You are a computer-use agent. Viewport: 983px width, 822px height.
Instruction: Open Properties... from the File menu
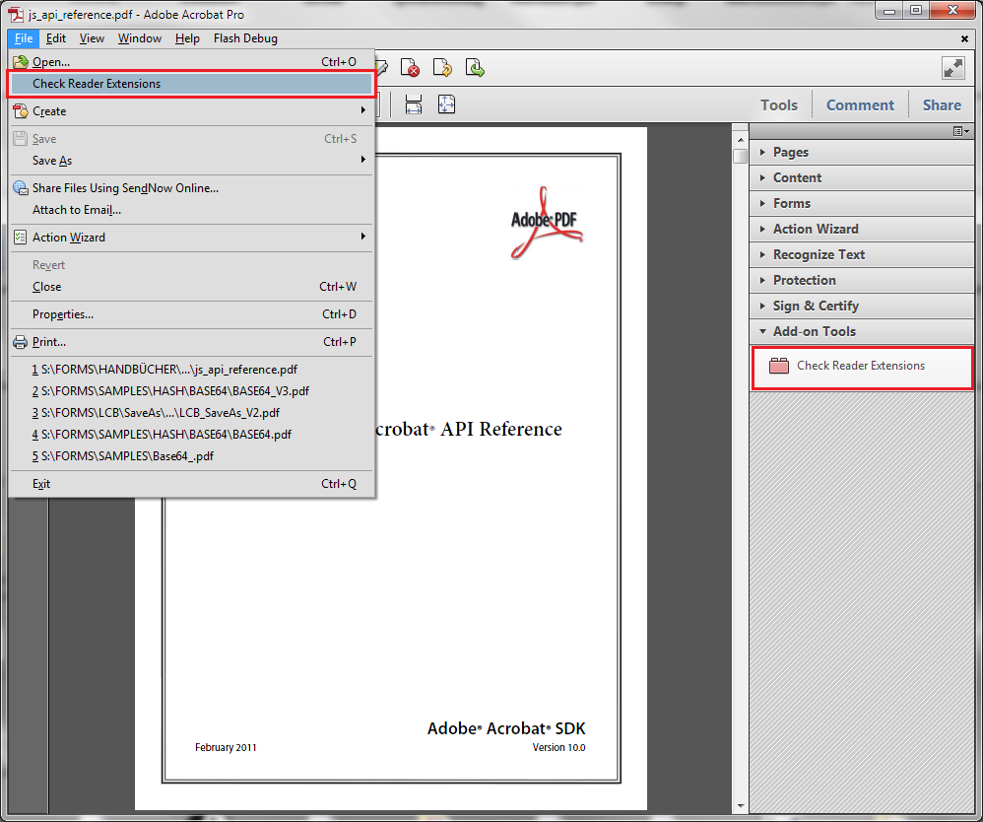tap(192, 314)
